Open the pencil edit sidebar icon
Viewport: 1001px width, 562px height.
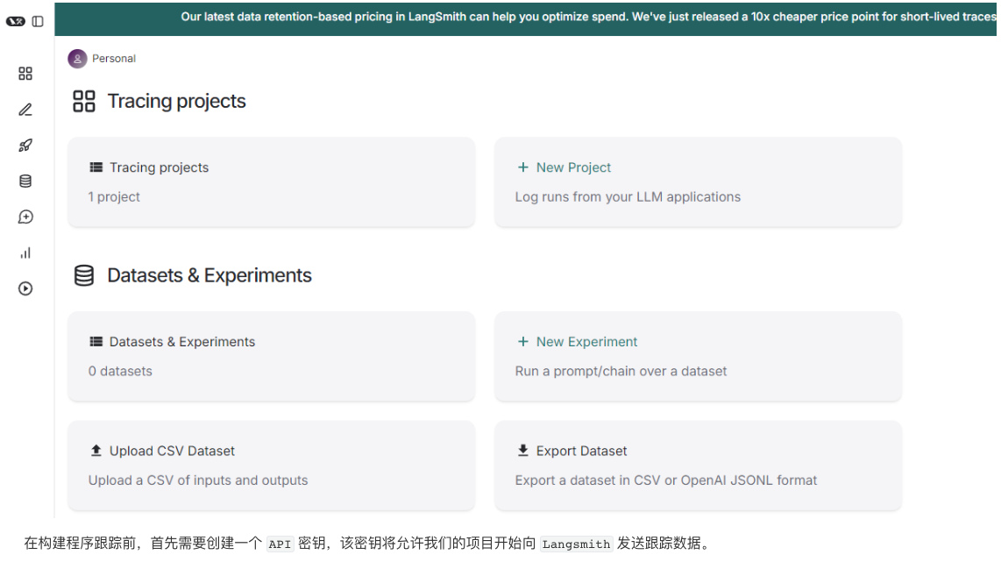coord(25,110)
